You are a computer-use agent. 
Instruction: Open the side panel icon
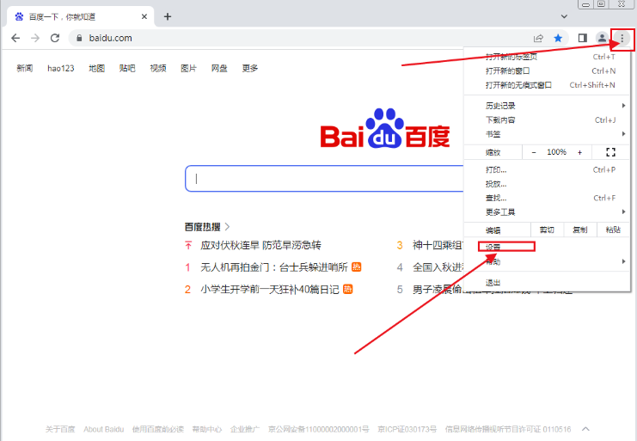tap(583, 38)
